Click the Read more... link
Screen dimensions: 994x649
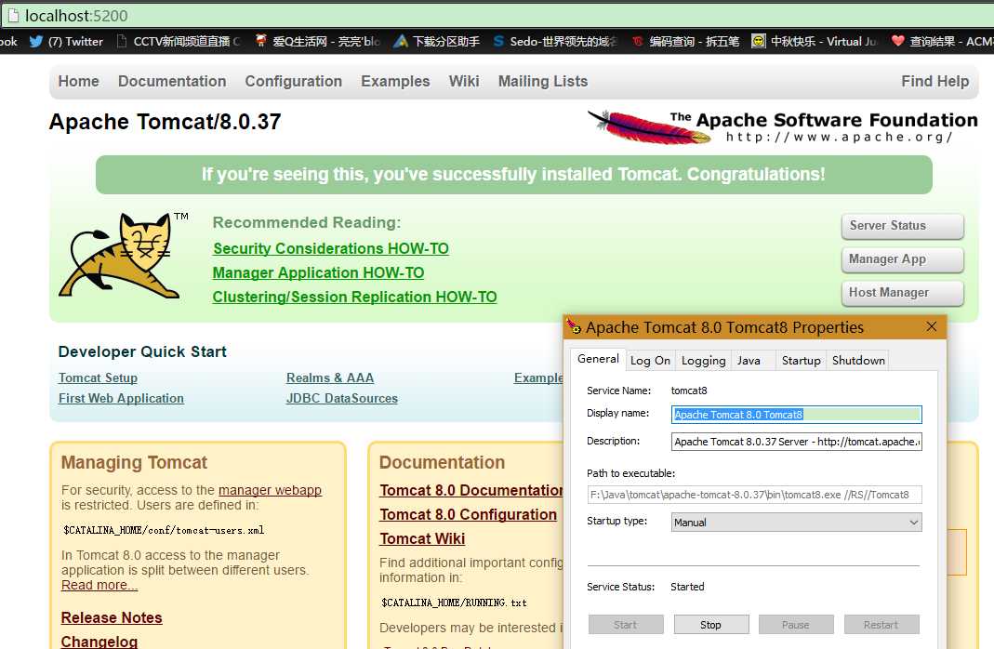tap(99, 585)
